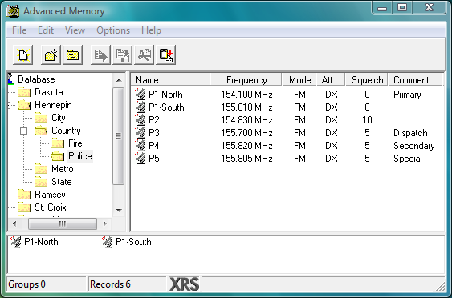Click the antenna icon beside P5
This screenshot has width=452, height=298.
(x=140, y=158)
